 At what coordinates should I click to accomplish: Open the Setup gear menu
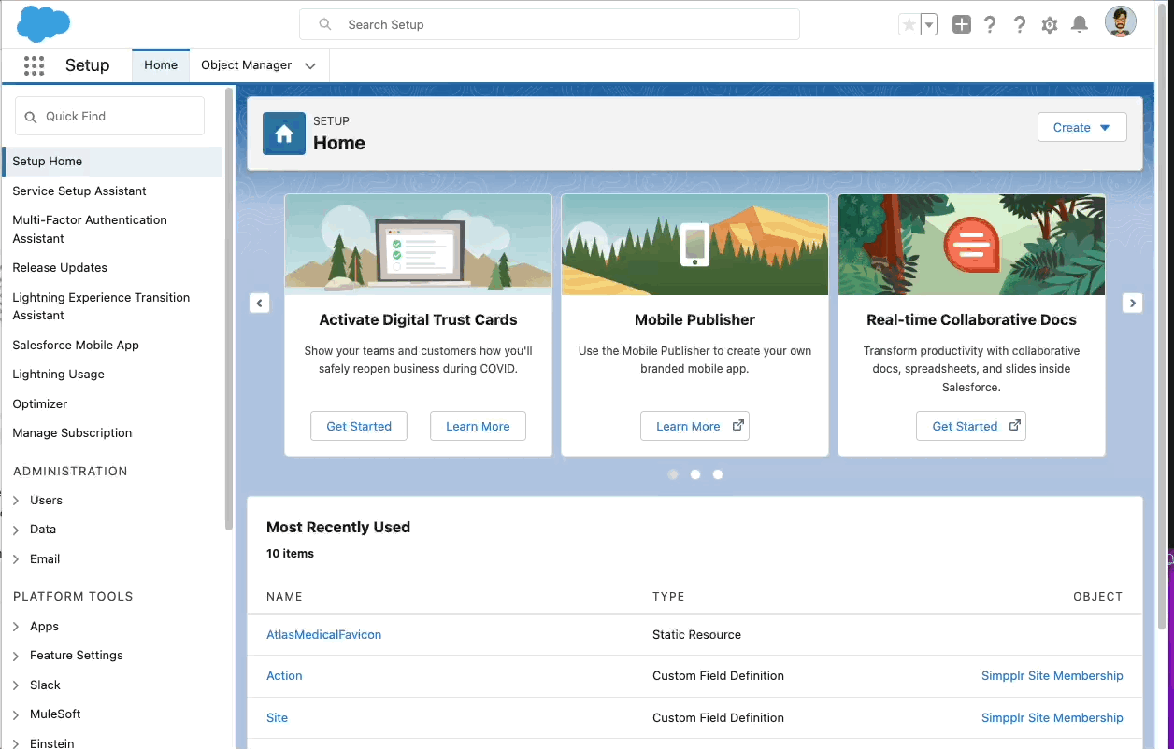(x=1050, y=25)
